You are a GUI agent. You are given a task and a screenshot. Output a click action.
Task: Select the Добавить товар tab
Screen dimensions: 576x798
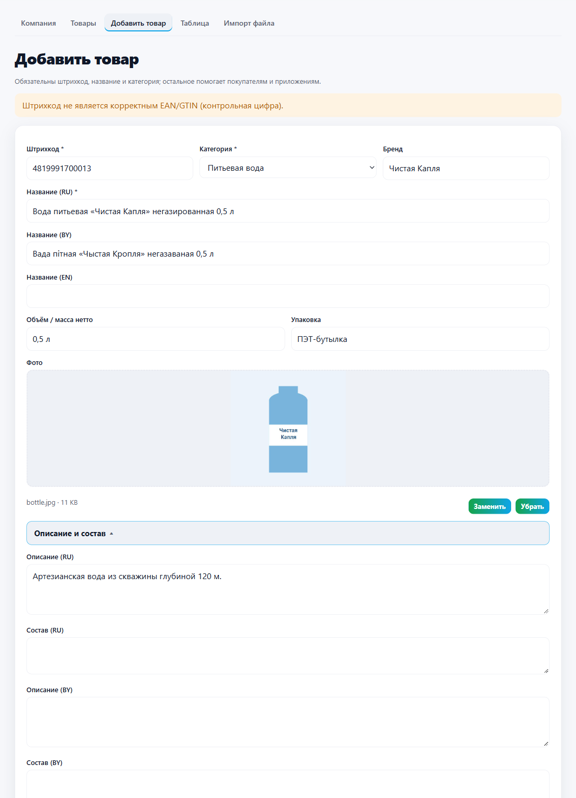(138, 23)
